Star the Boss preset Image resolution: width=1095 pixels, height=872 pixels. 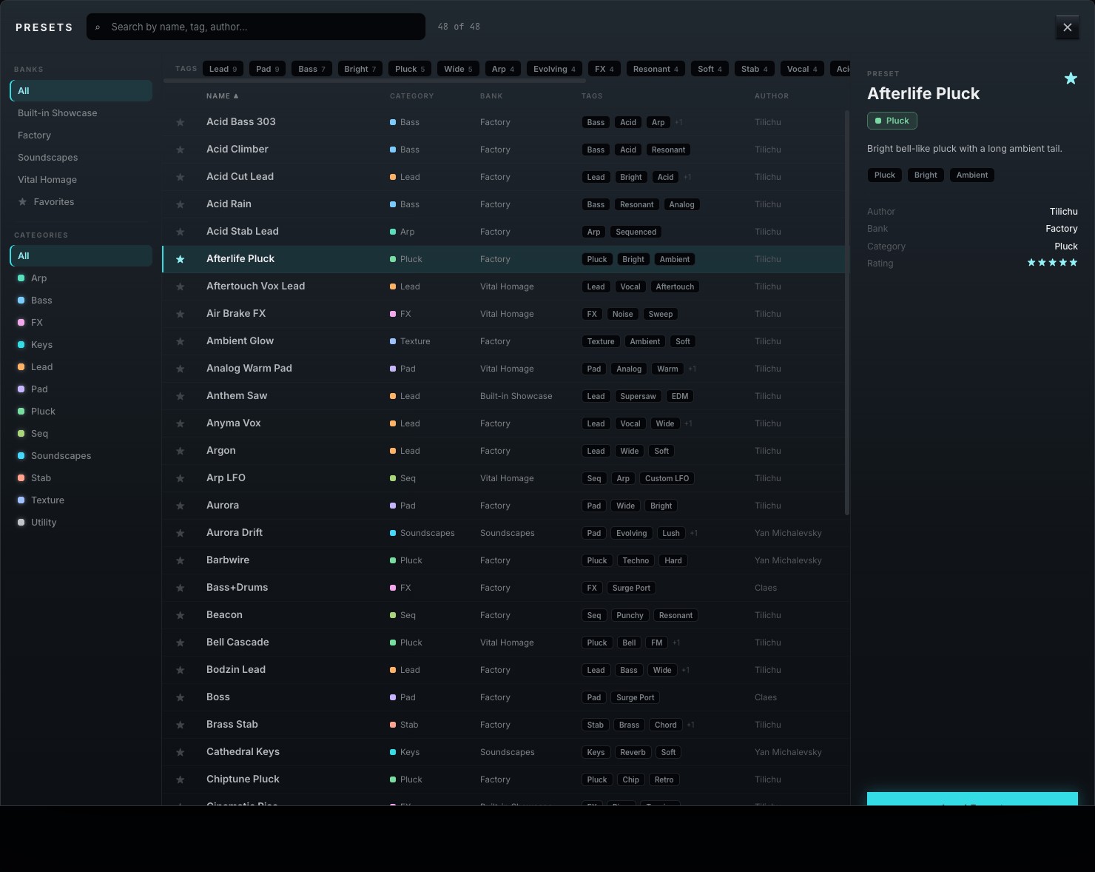point(180,697)
